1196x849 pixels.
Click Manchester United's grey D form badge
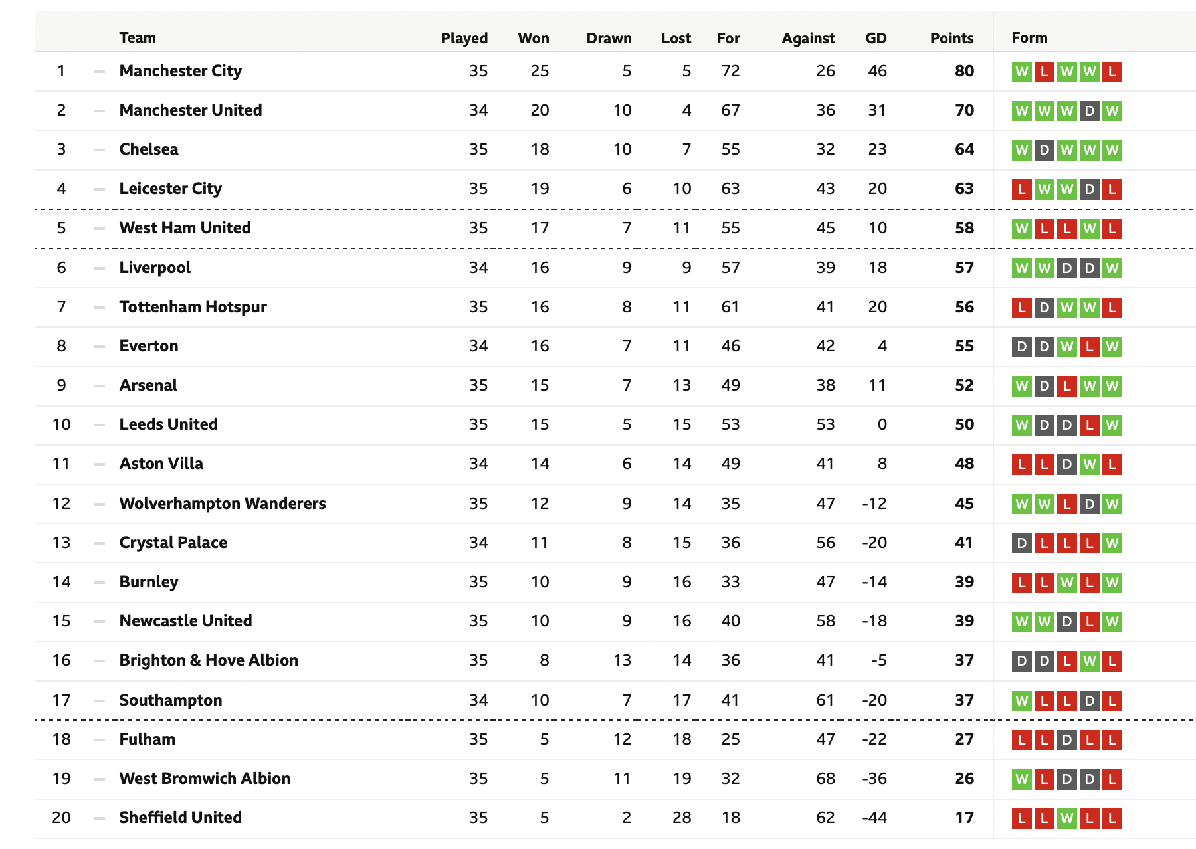pos(1089,111)
